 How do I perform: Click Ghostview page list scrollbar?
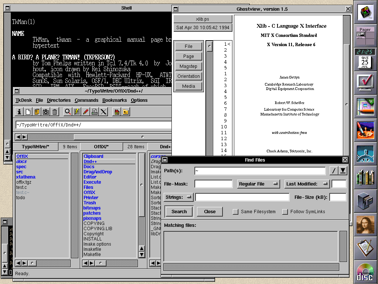click(x=210, y=99)
